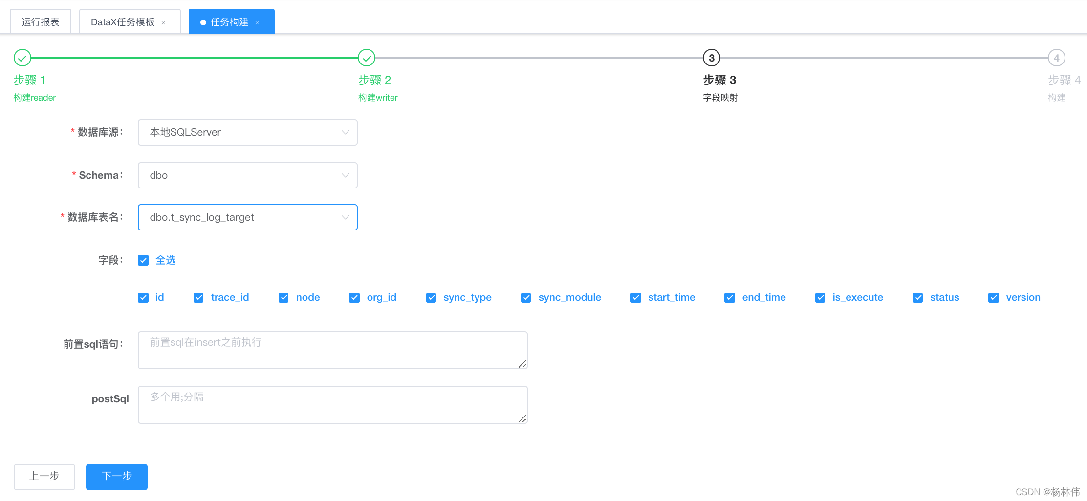This screenshot has width=1087, height=501.
Task: Click the step 2 构建writer checkmark icon
Action: [367, 57]
